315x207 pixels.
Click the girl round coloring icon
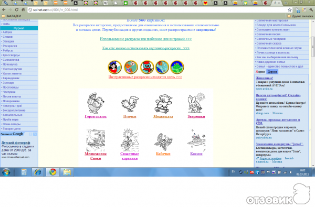[x=114, y=67]
